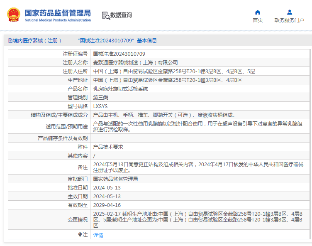Click the 数据查询 magnifier document icon
This screenshot has width=312, height=246.
(x=106, y=15)
